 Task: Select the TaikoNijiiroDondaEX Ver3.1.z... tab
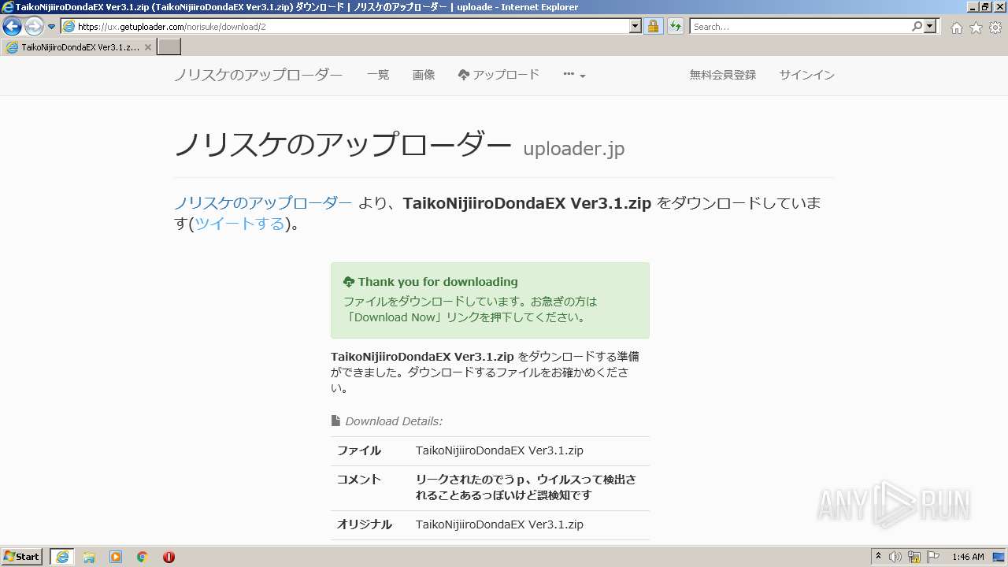click(x=79, y=47)
